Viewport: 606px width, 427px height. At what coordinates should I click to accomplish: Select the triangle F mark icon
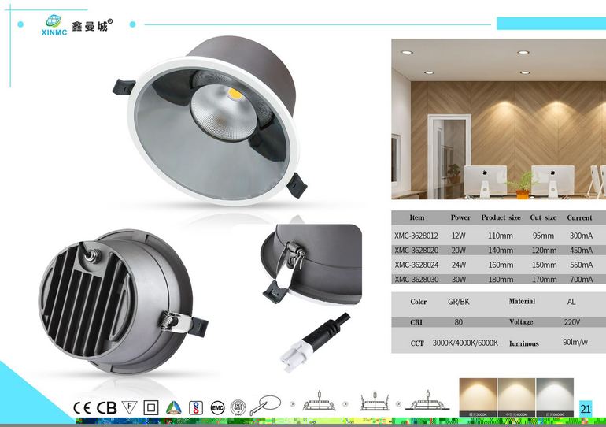(x=130, y=407)
